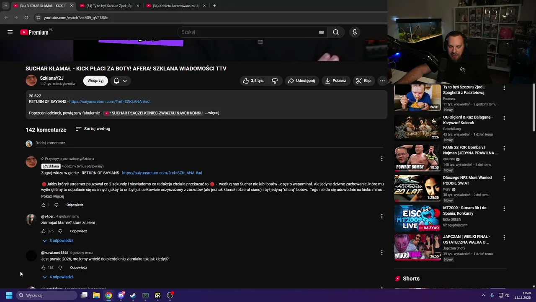The height and width of the screenshot is (302, 536).
Task: Open MT2009 live stream title
Action: point(464,211)
